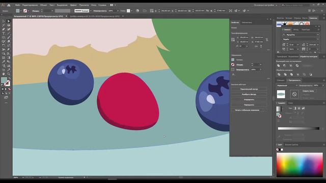
Task: Click Trim pathfinder icon
Action: tap(285, 75)
